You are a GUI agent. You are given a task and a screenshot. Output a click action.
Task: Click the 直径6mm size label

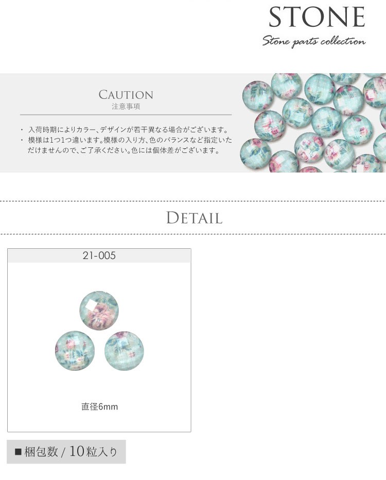(99, 406)
